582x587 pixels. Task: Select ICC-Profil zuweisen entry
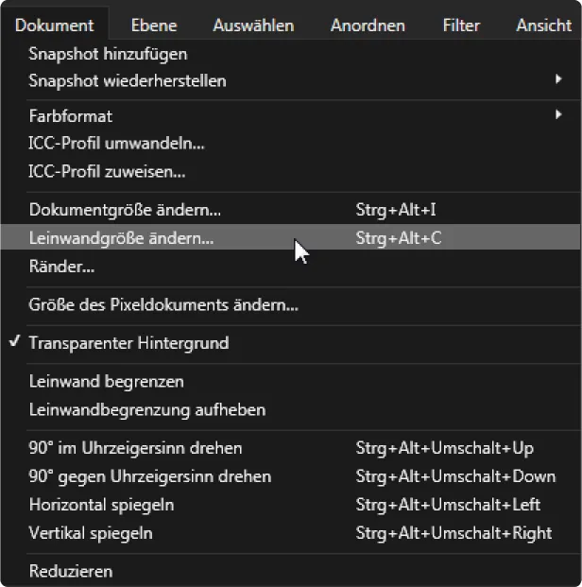click(107, 172)
